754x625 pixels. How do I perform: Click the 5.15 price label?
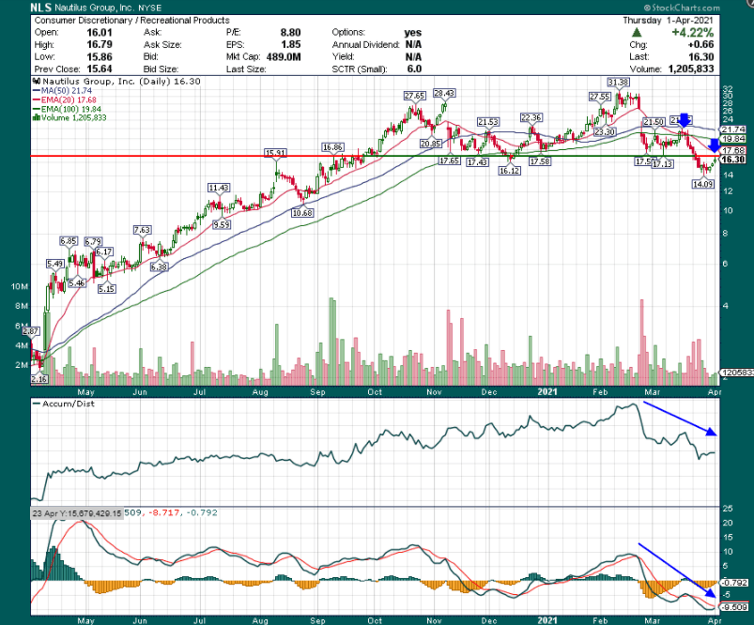[106, 289]
